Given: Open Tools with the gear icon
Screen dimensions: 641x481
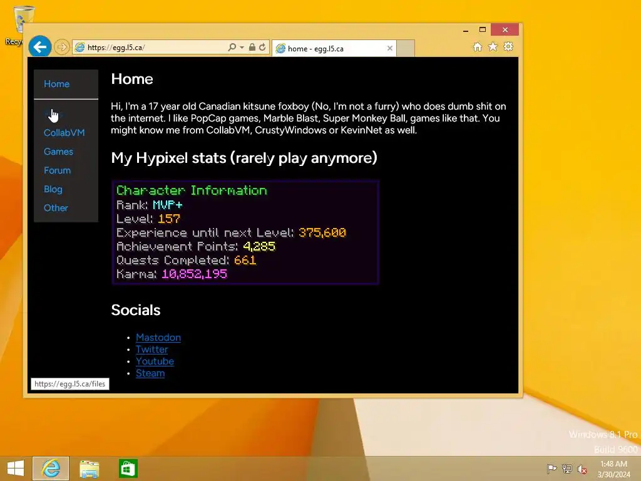Looking at the screenshot, I should coord(508,46).
